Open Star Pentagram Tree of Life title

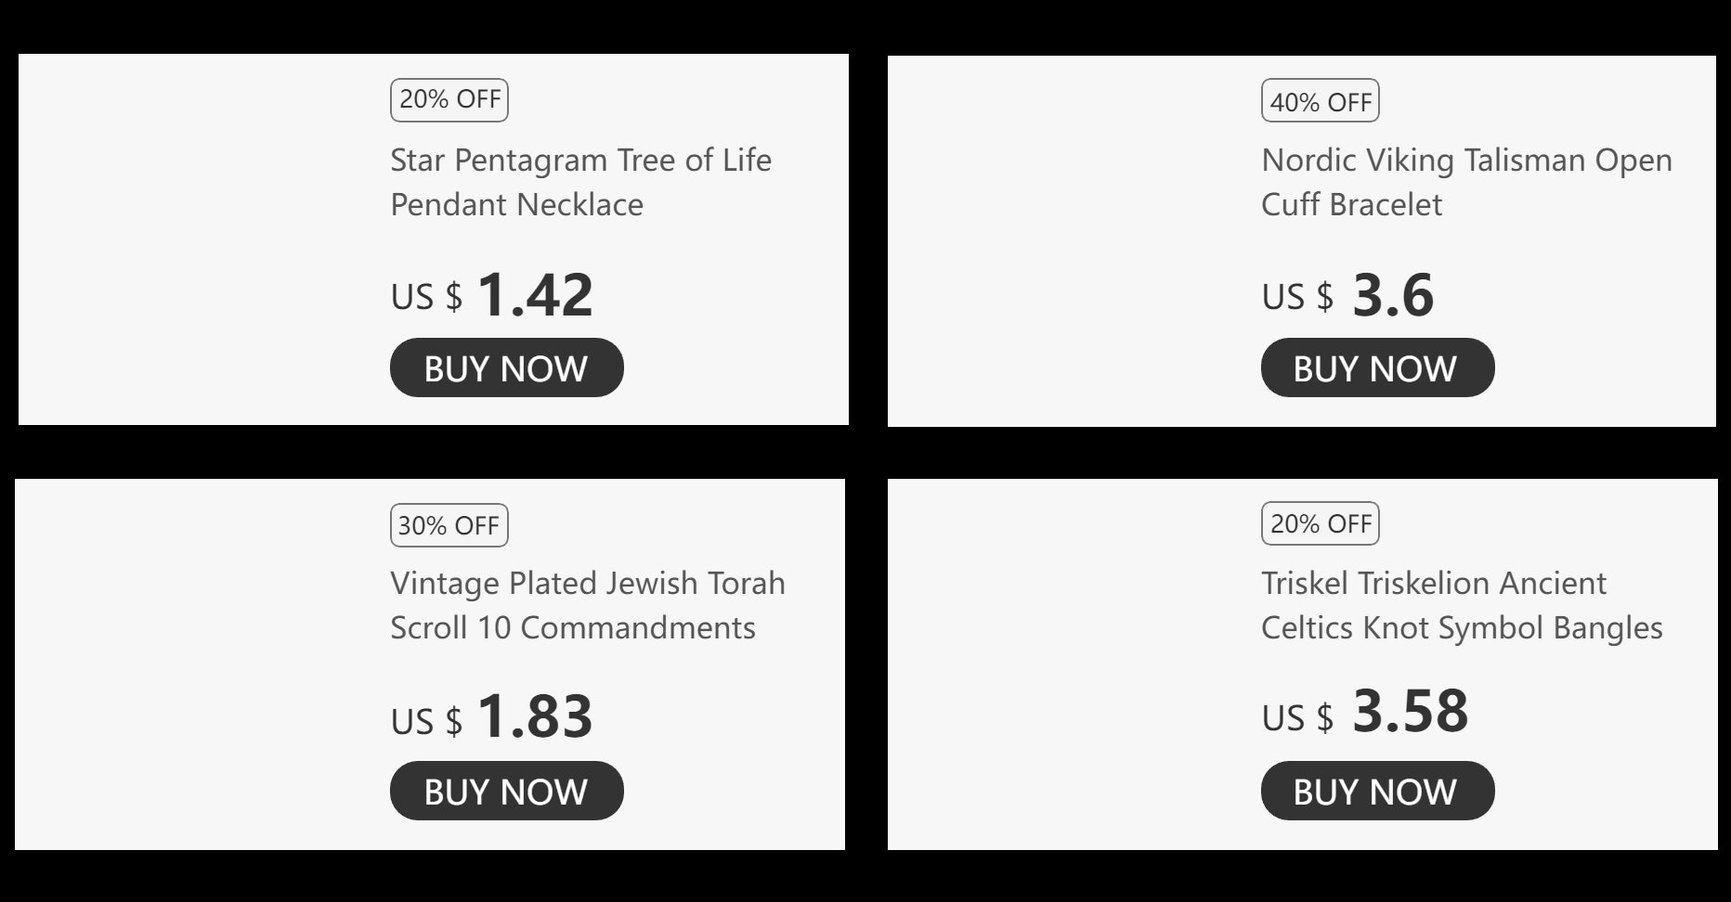(x=580, y=182)
